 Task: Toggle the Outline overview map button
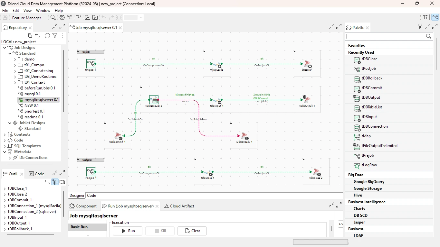62,182
